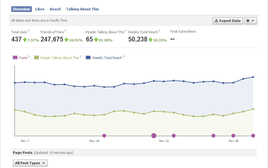268x168 pixels.
Task: Open the gear settings dropdown
Action: (251, 21)
